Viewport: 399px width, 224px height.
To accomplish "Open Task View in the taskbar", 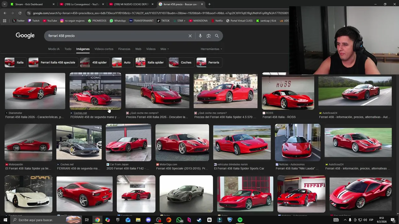I will pos(87,220).
